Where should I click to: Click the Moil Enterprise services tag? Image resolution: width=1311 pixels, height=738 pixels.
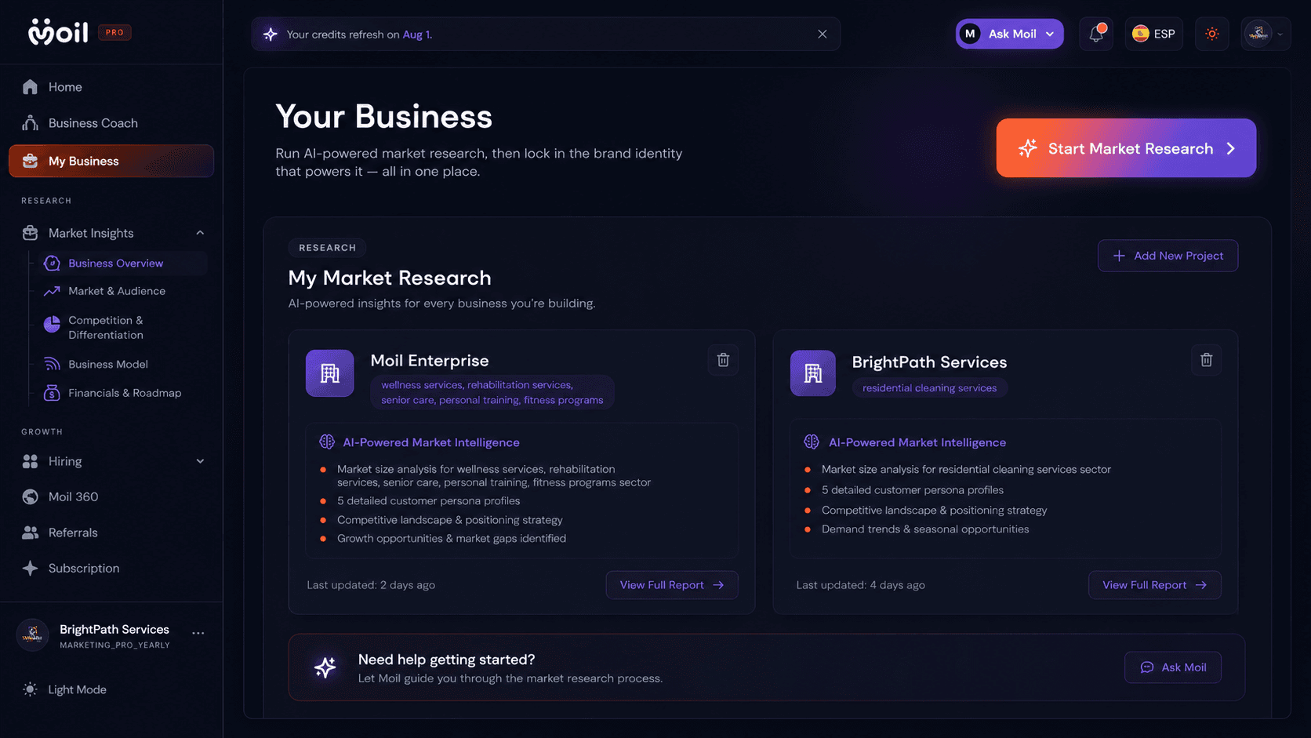(x=492, y=392)
